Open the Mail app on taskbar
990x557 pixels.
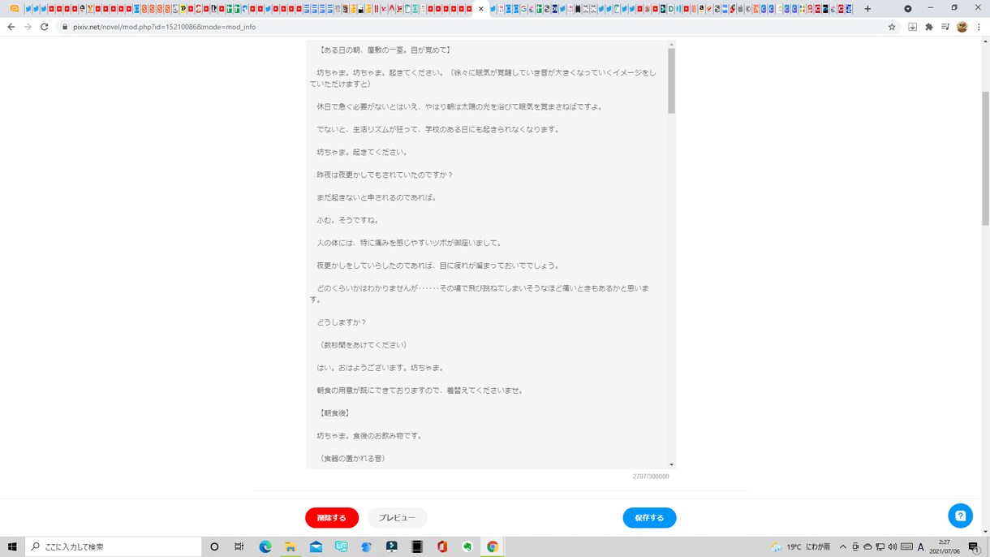click(316, 546)
